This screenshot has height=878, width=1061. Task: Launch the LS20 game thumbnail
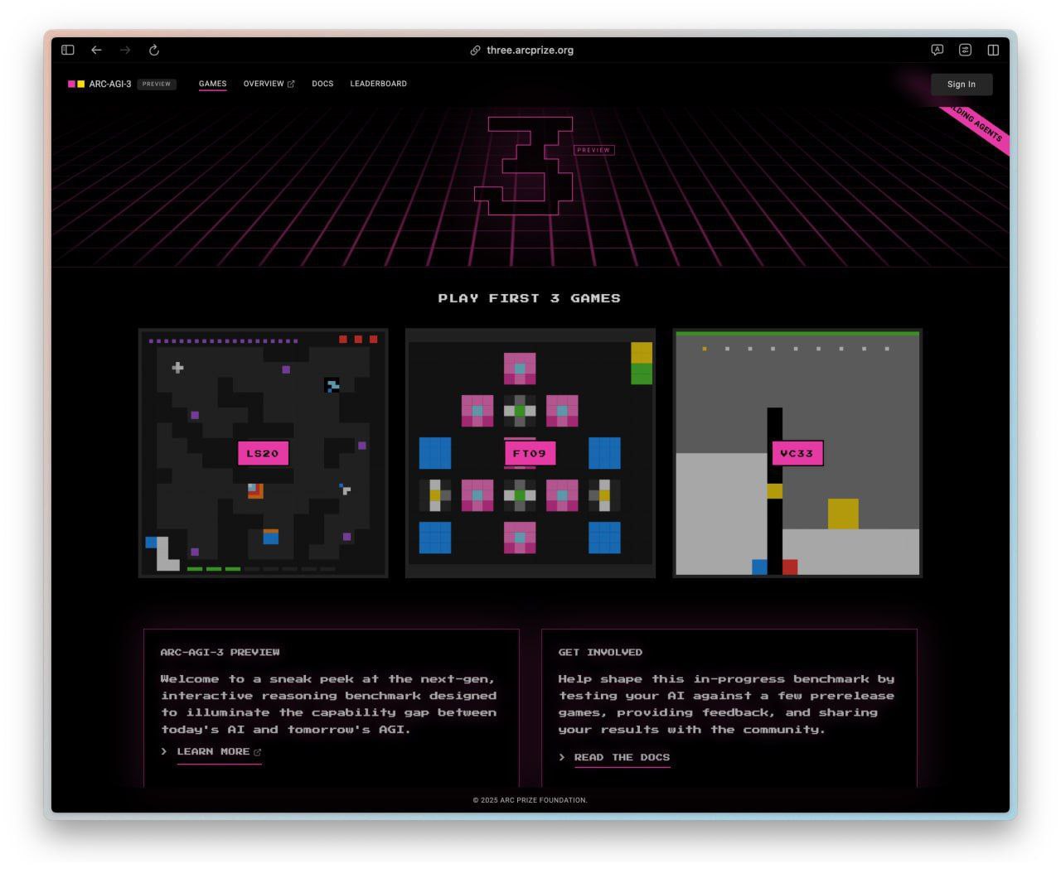263,453
